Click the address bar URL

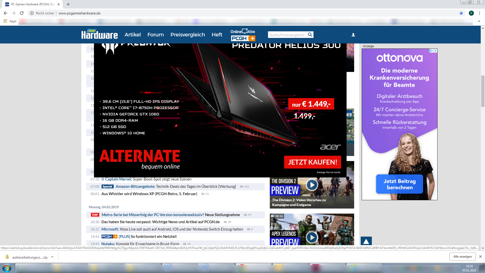click(79, 13)
